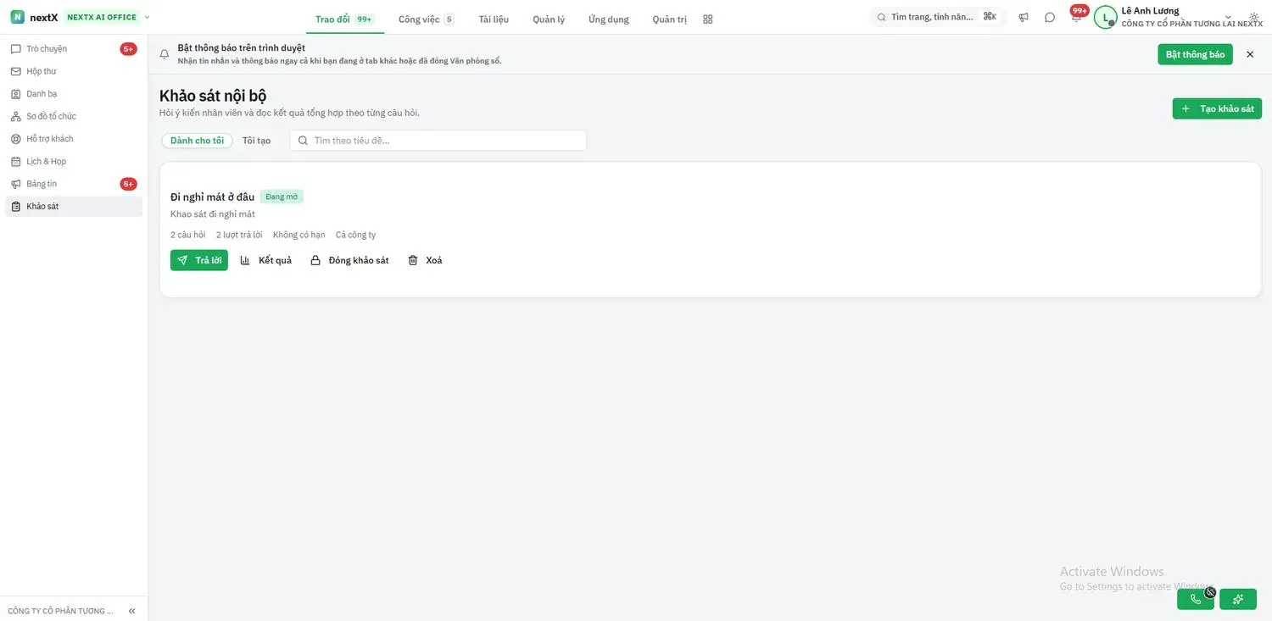Click Đóng khảo sát to close survey

349,260
